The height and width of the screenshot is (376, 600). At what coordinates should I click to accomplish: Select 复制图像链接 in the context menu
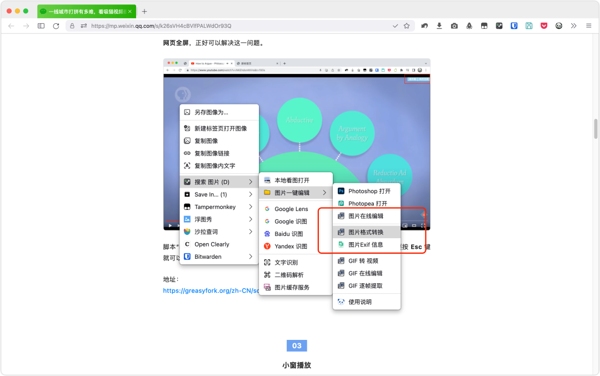click(219, 153)
